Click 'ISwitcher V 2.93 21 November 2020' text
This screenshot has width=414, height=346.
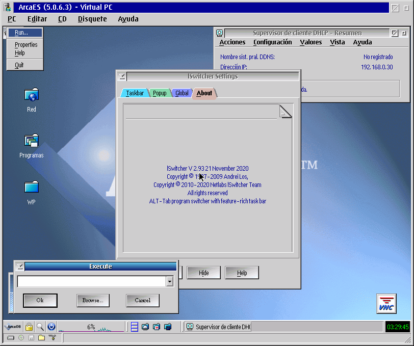click(208, 168)
